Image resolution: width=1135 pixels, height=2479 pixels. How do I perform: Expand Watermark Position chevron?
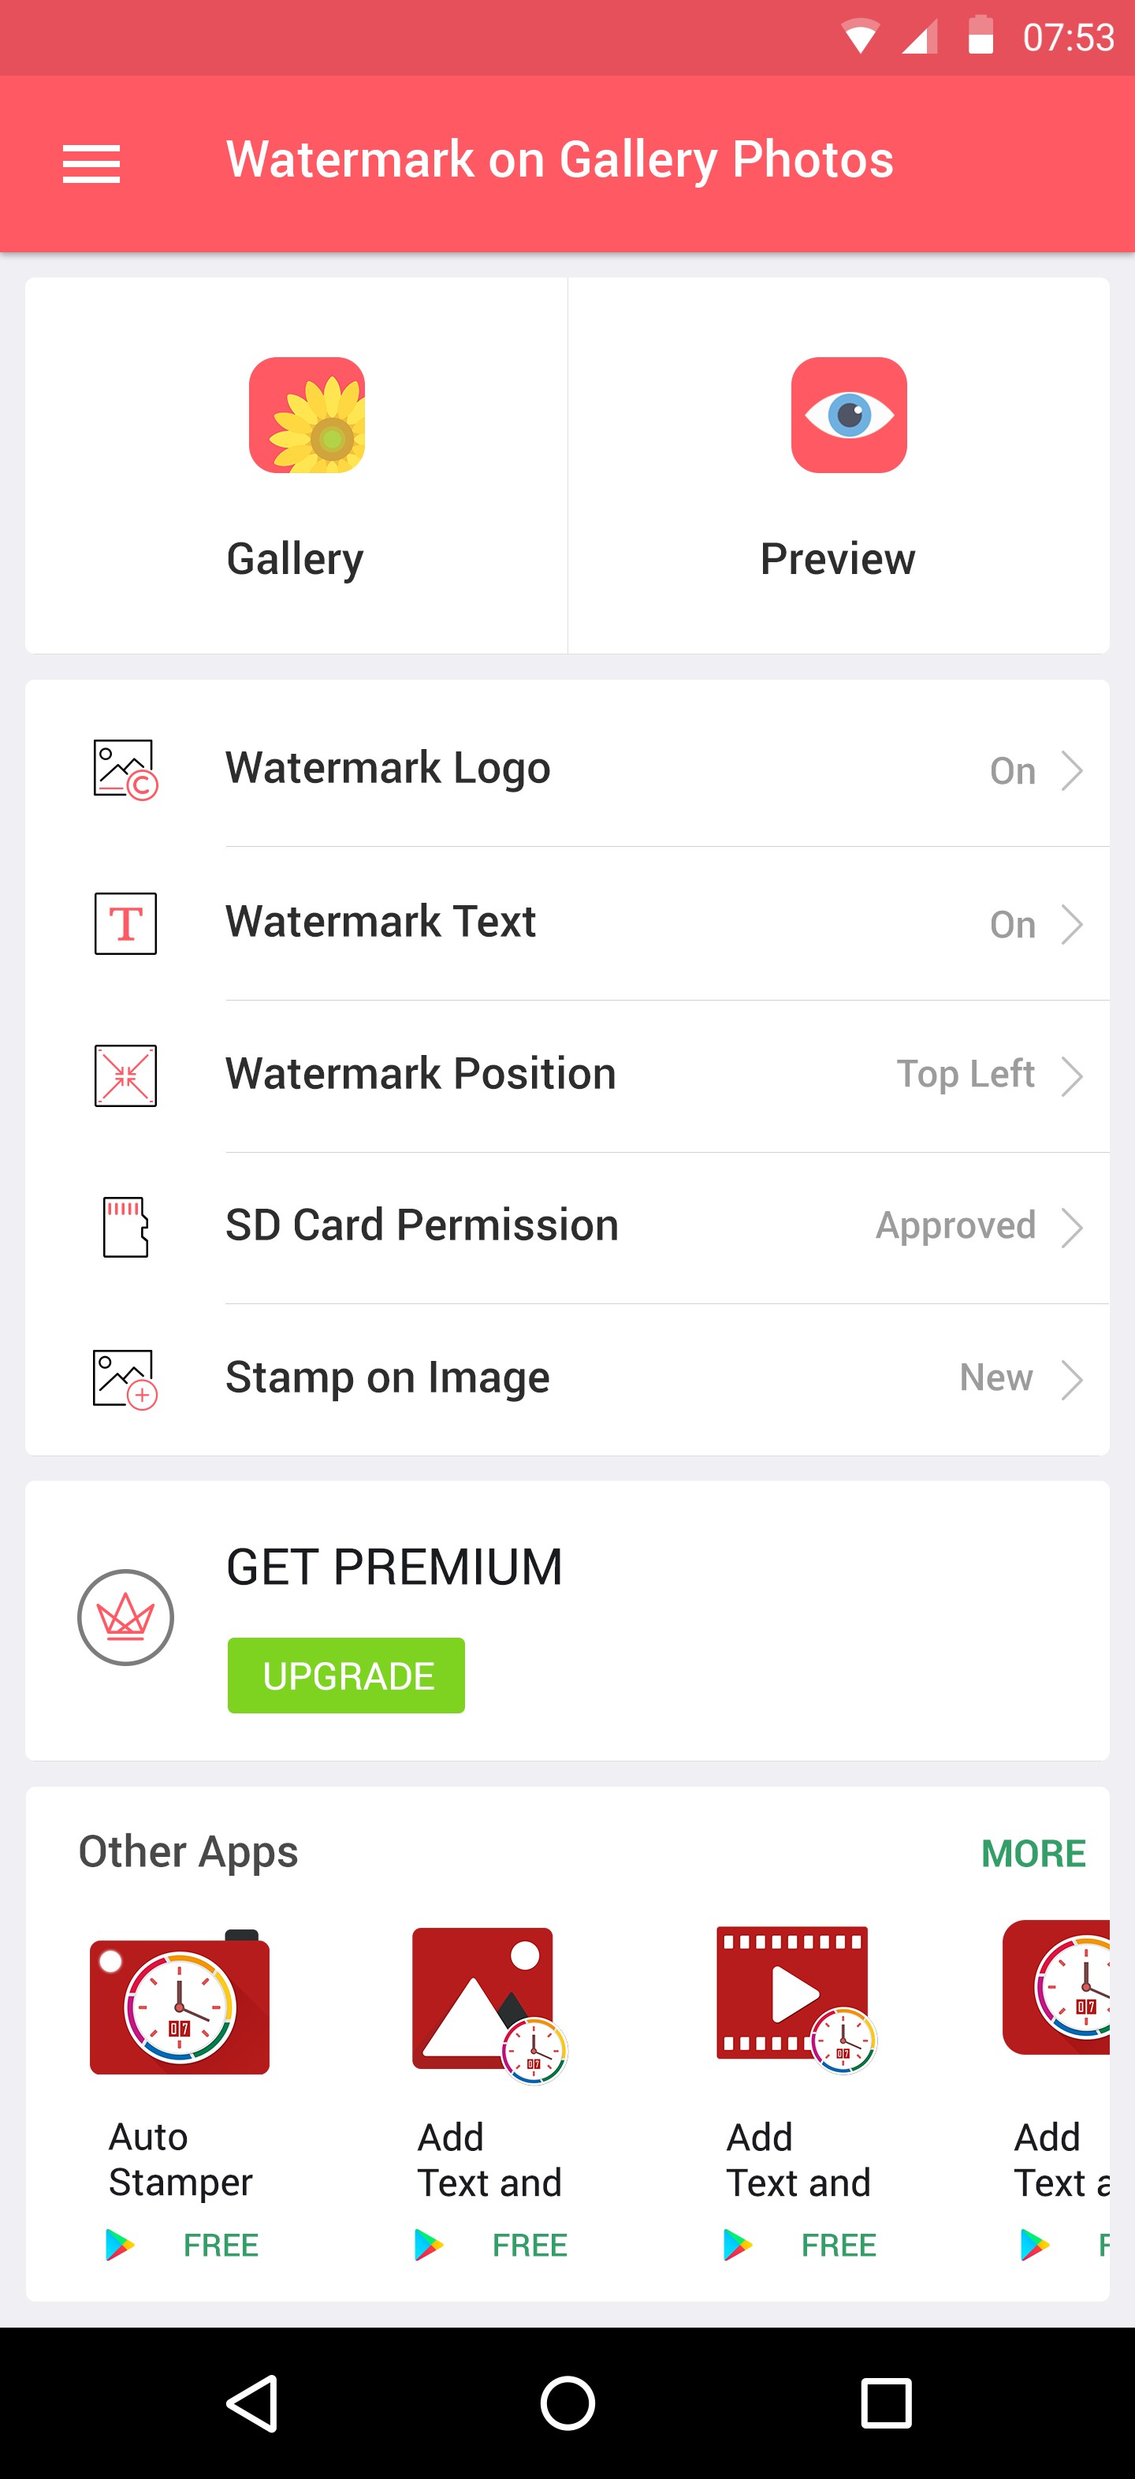point(1071,1076)
